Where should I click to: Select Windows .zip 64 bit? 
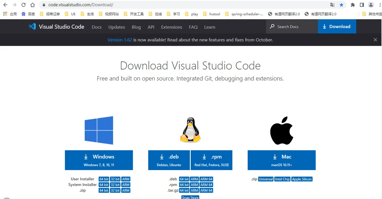click(104, 190)
